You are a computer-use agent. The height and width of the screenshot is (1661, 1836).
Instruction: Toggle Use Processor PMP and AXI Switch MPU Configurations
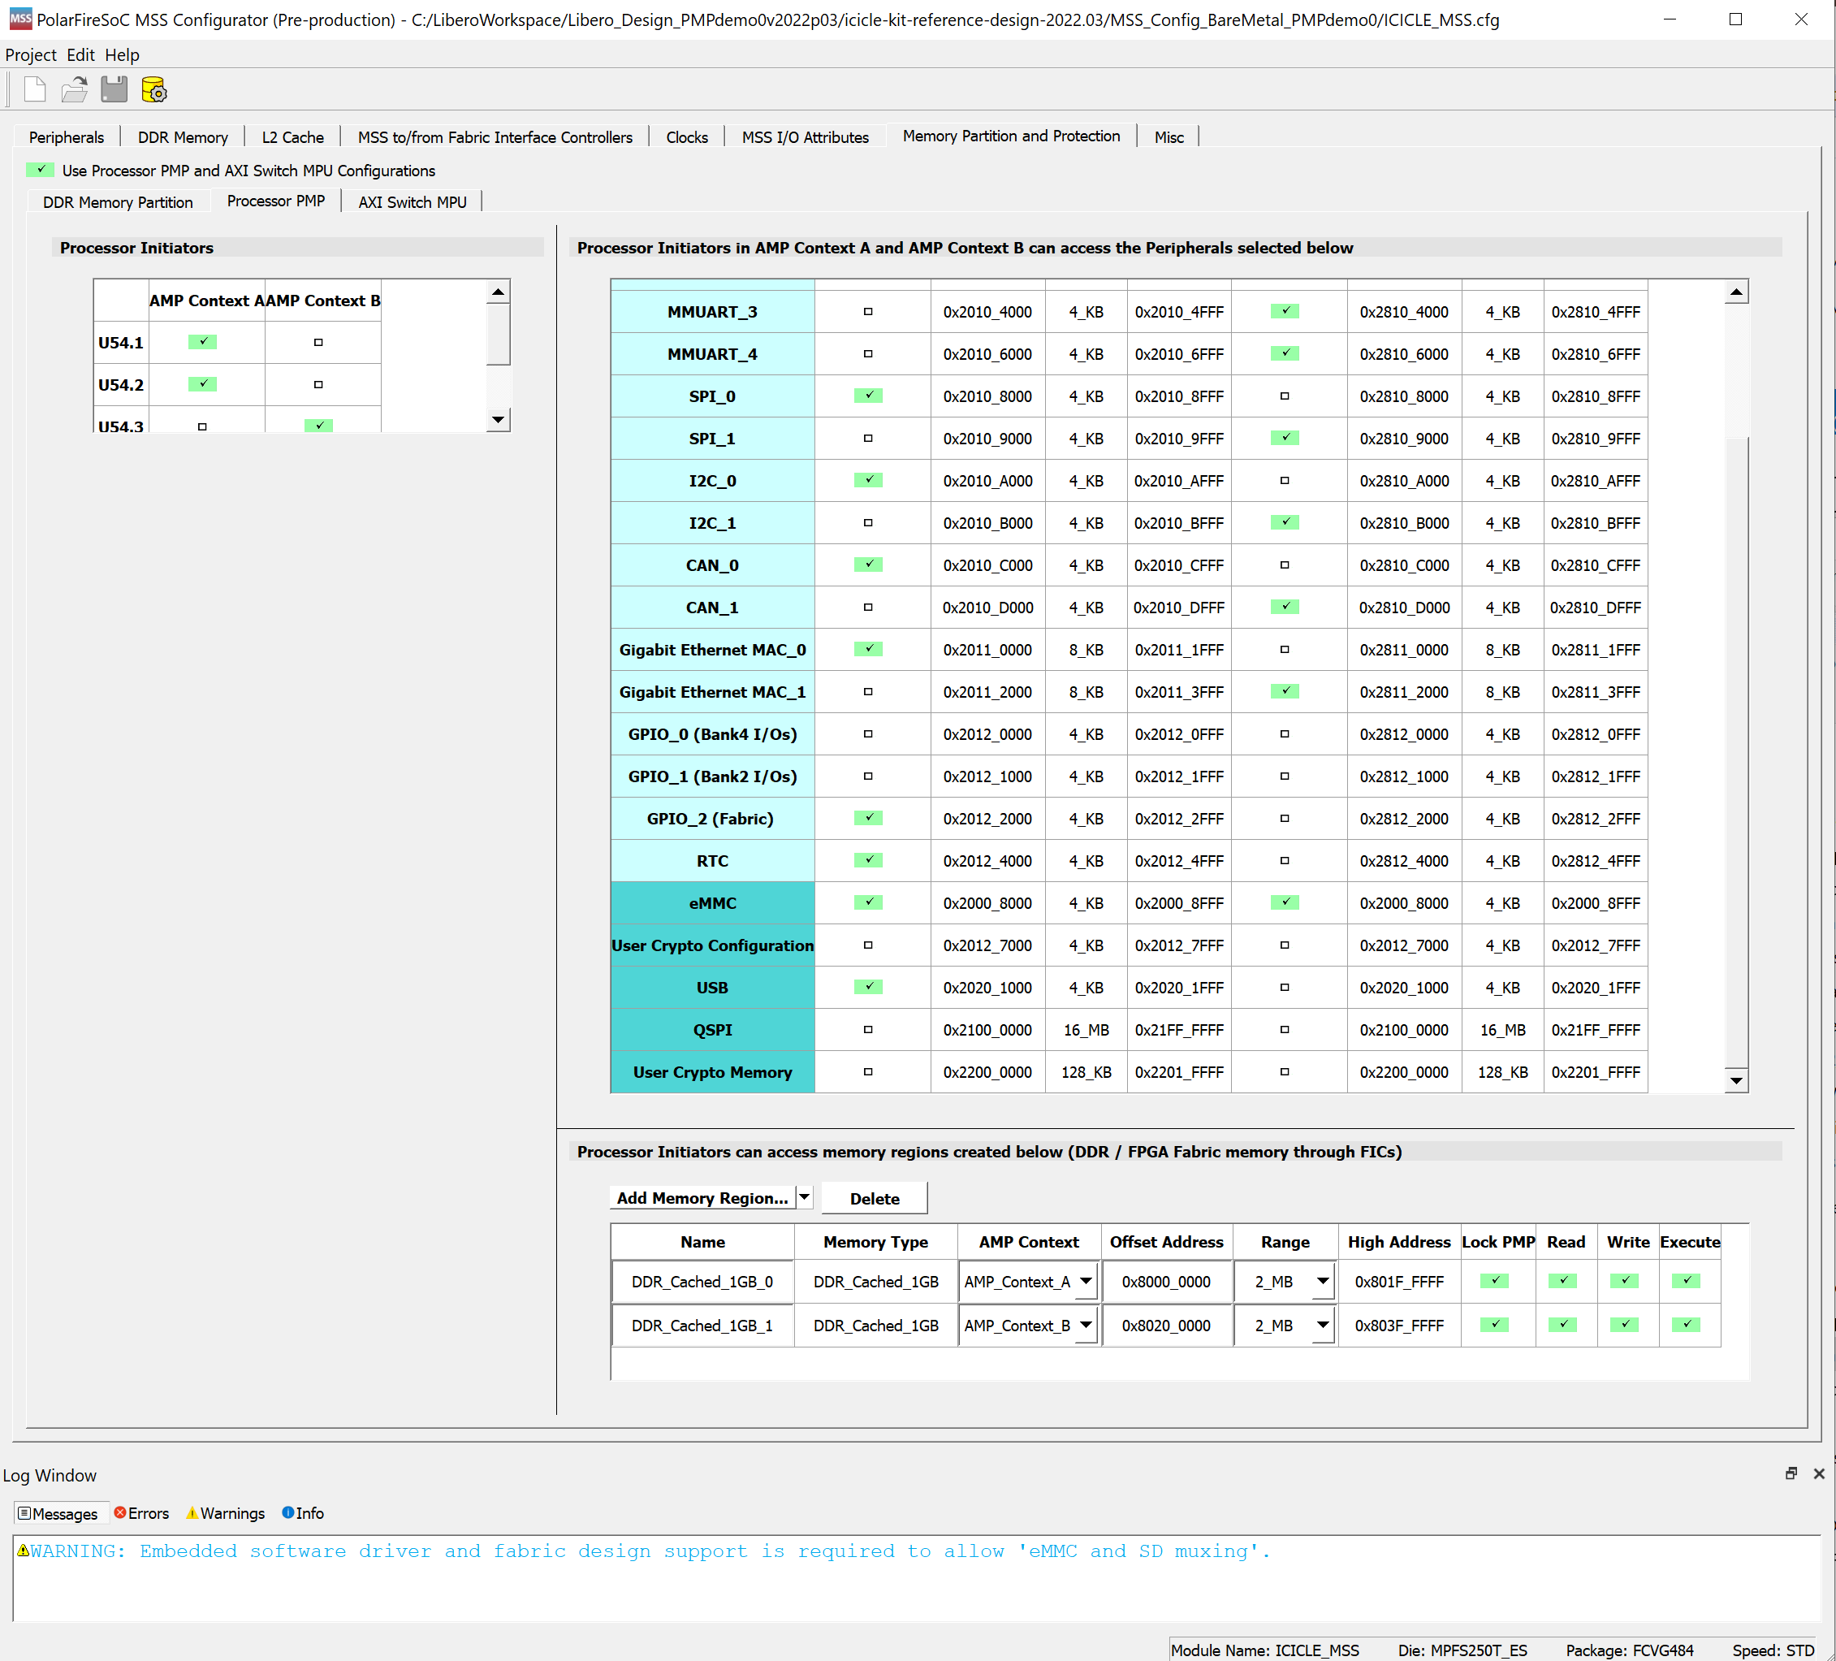40,170
